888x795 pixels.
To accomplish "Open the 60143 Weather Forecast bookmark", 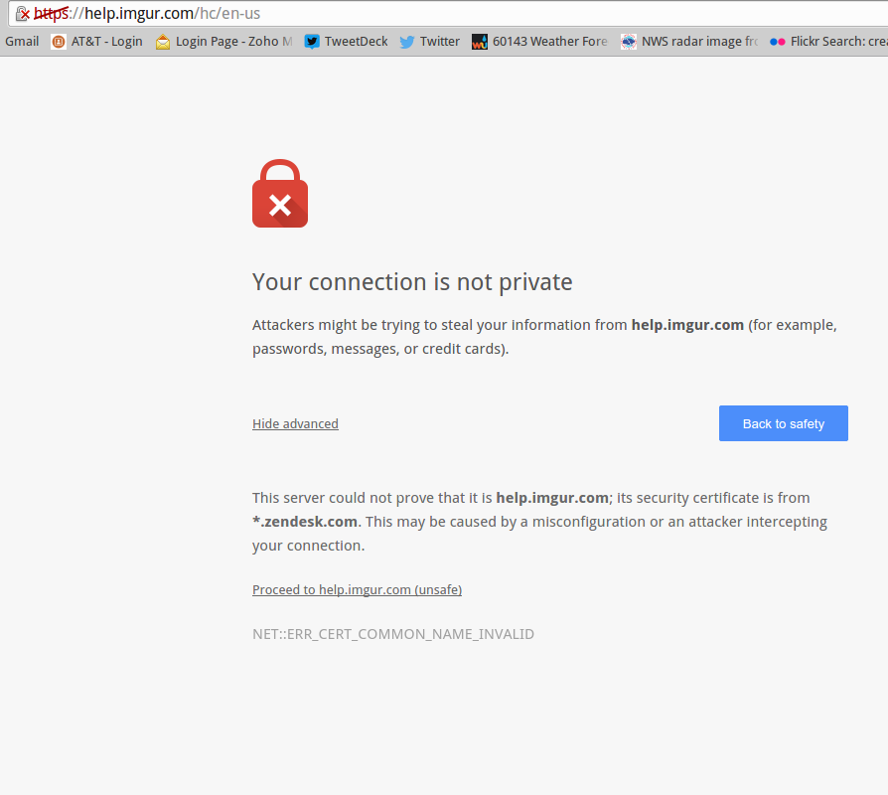I will [549, 42].
